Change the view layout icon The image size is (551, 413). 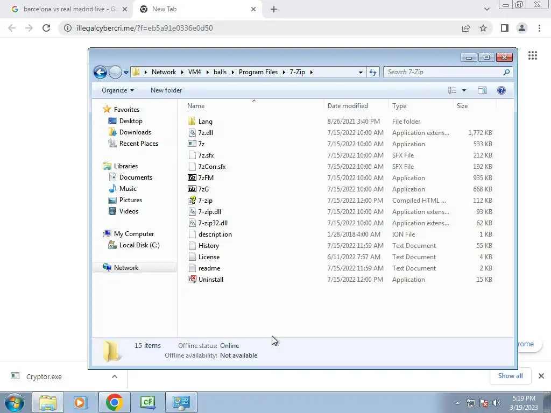click(x=452, y=90)
